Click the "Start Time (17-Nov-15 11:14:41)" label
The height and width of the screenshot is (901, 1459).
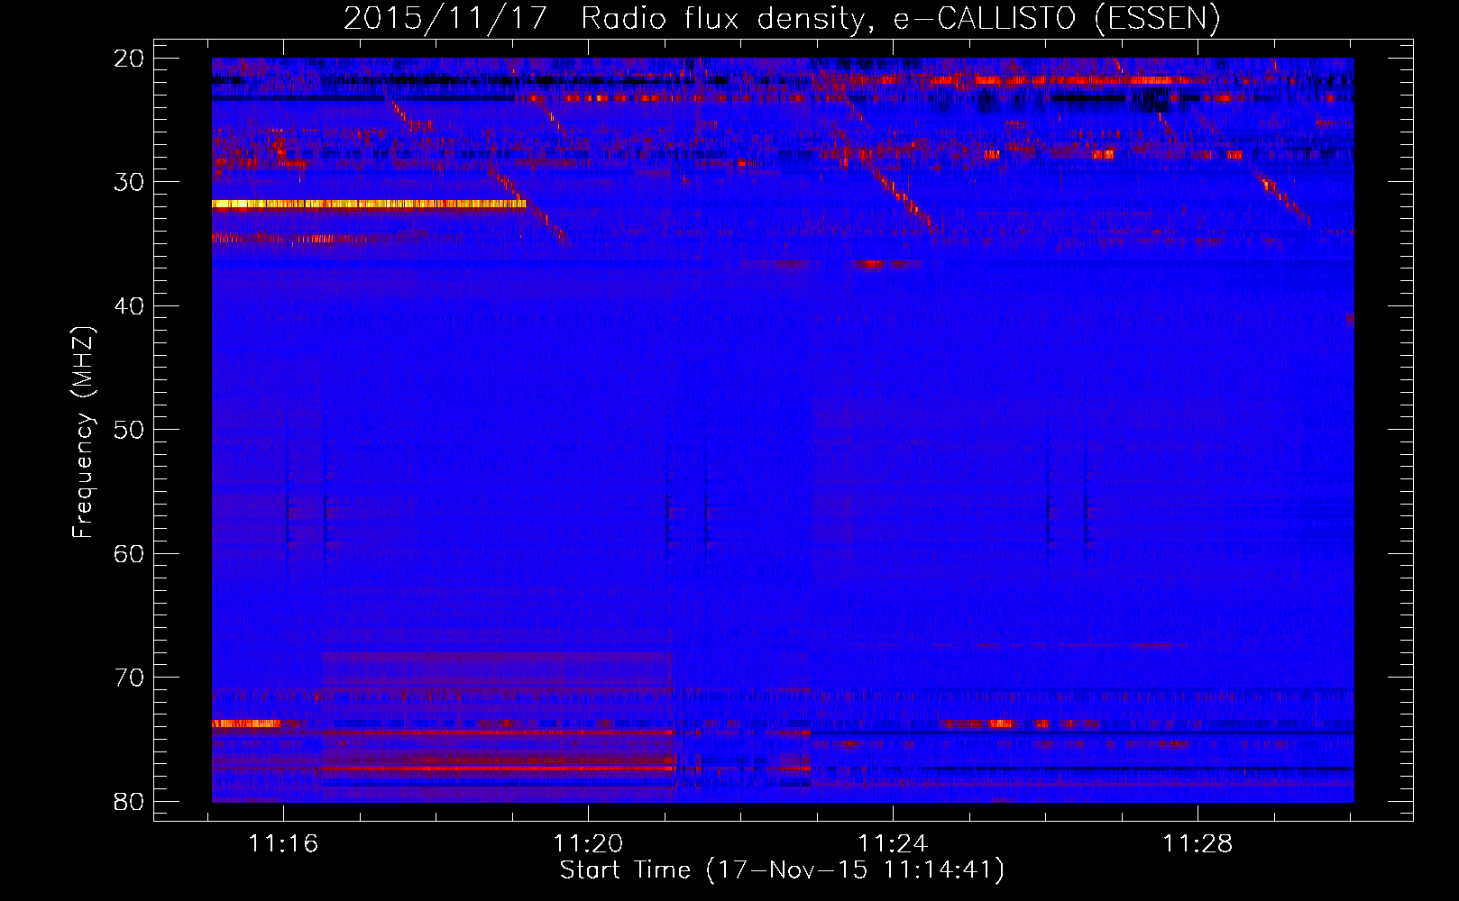point(782,870)
